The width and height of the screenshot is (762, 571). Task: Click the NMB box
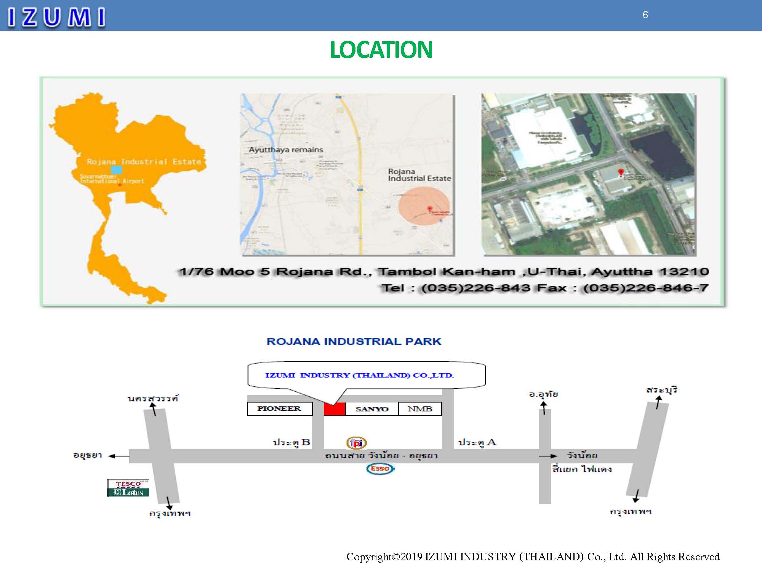(420, 409)
